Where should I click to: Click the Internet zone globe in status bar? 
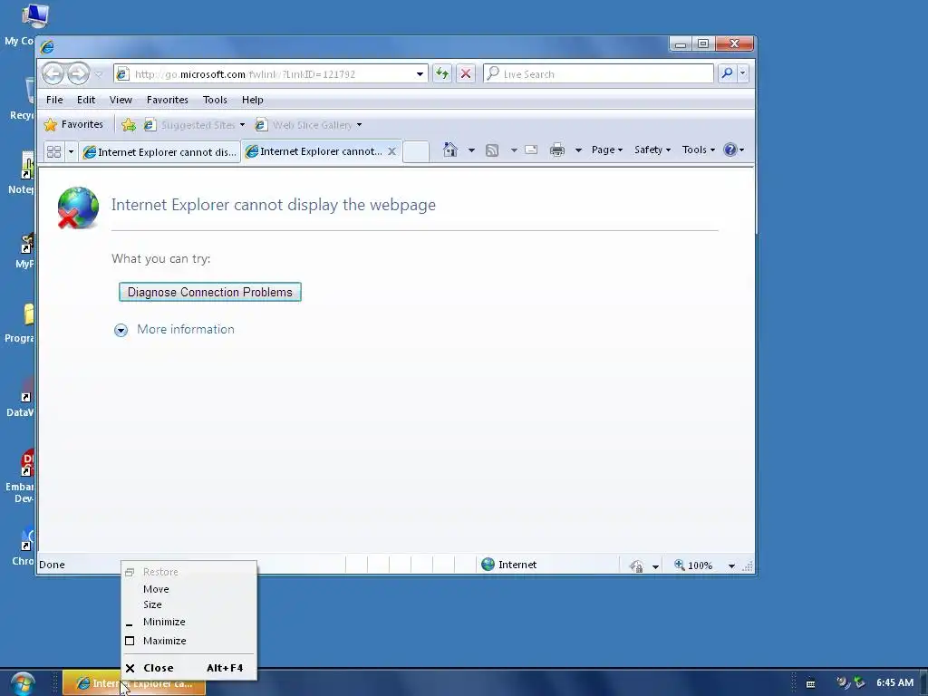(488, 565)
